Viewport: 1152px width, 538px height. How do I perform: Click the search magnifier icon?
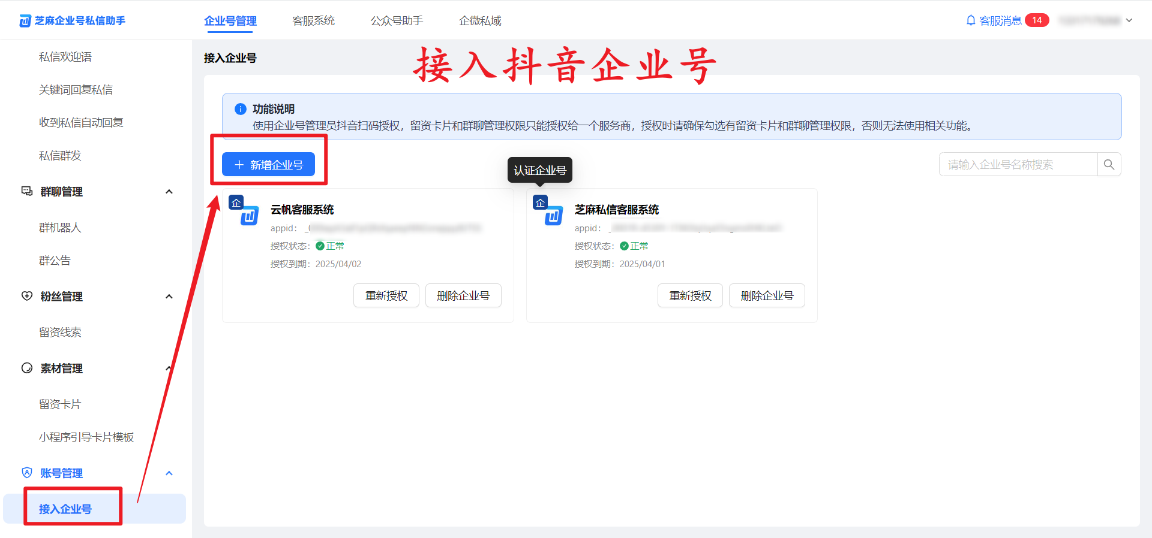(x=1109, y=164)
